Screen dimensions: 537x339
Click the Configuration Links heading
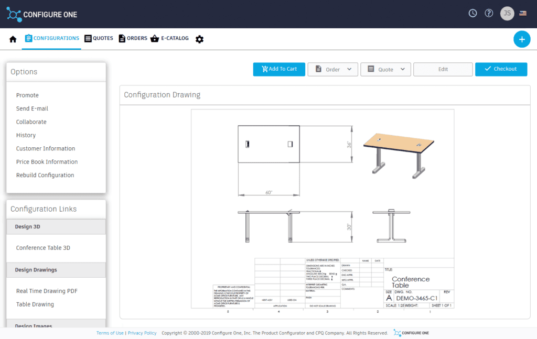44,209
